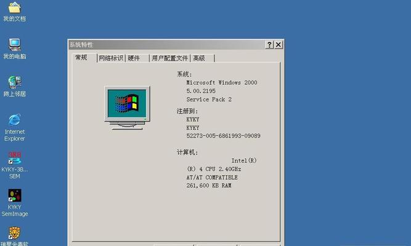Screen dimensions: 411x246
Task: Open the 硬件 tab
Action: [137, 58]
